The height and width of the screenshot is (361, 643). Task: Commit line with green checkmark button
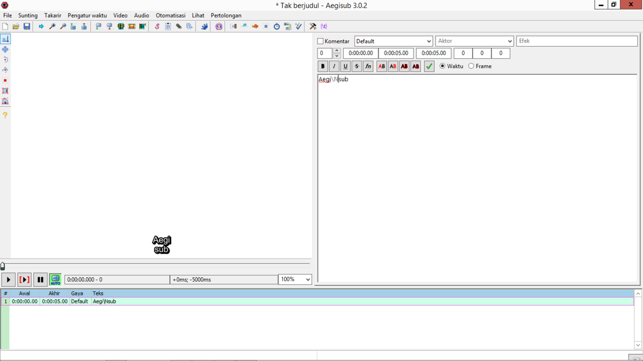coord(429,66)
